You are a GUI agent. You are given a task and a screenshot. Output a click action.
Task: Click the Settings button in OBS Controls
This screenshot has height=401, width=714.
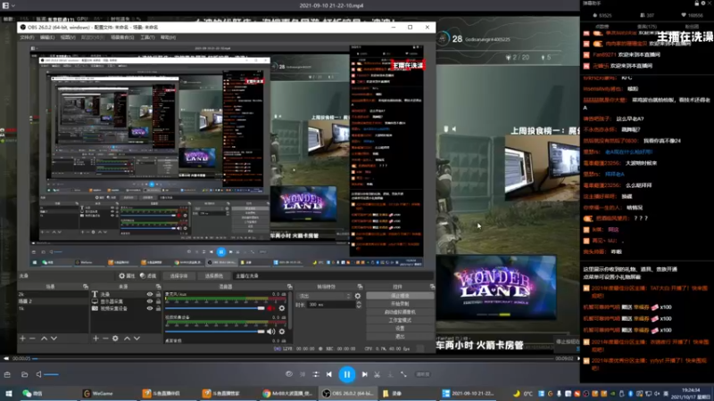(x=400, y=328)
